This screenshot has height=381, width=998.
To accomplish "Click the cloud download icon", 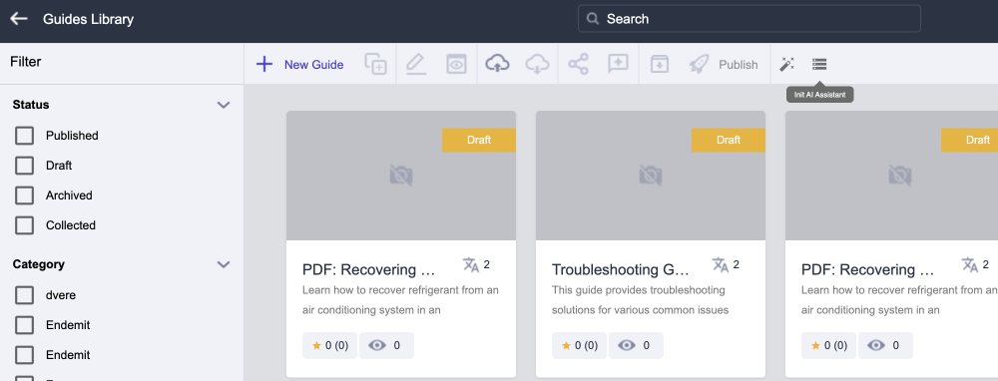I will pyautogui.click(x=537, y=64).
